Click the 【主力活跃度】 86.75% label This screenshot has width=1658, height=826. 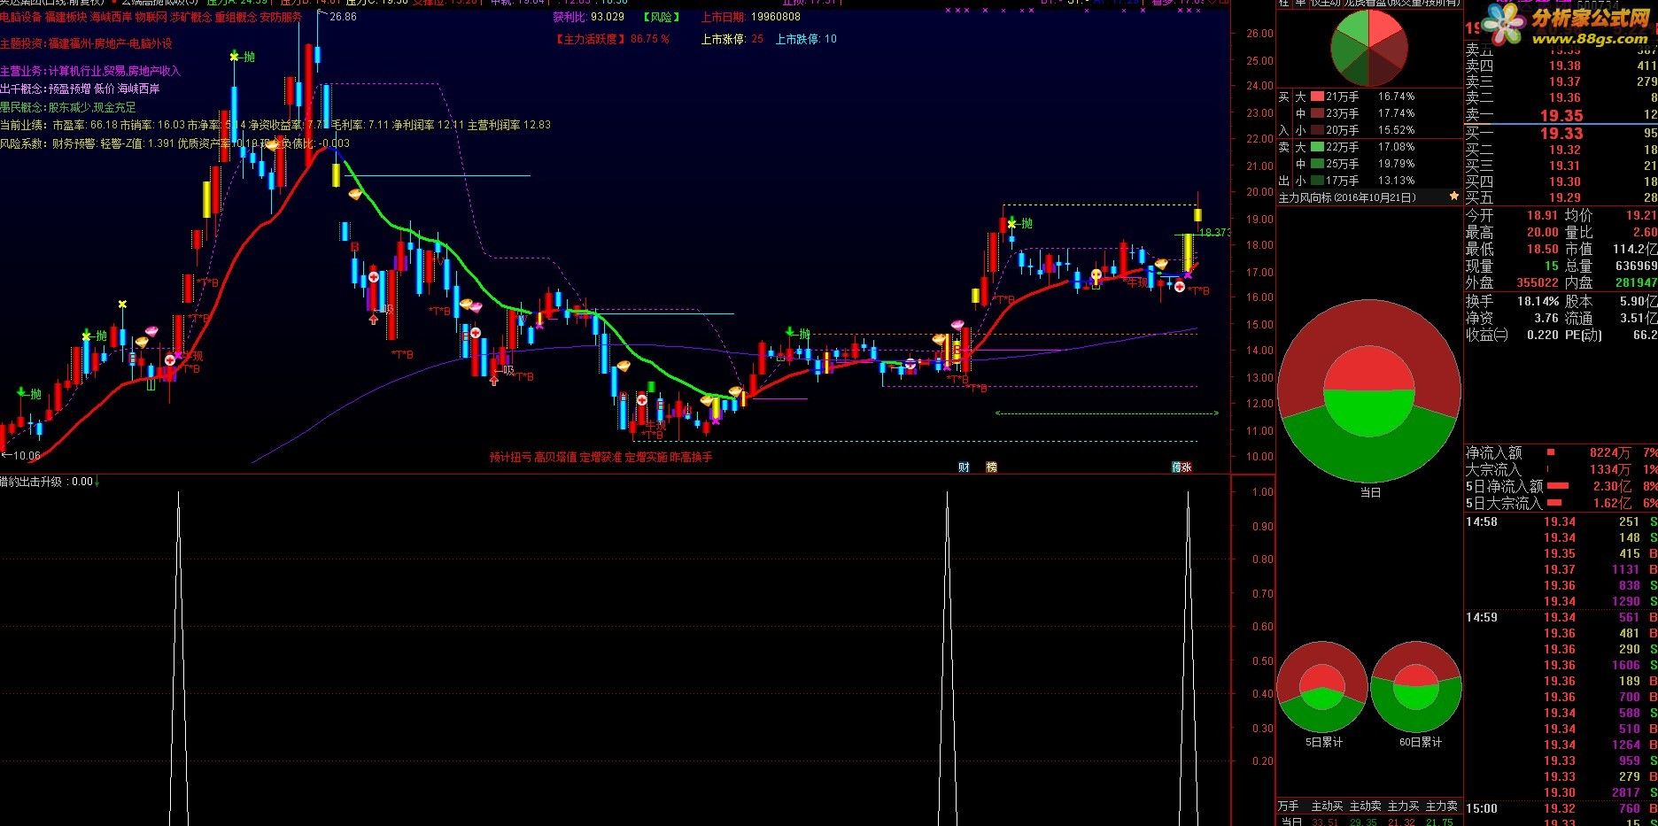coord(612,39)
